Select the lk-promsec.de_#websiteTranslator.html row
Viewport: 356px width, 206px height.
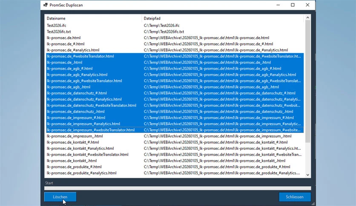tap(175, 56)
